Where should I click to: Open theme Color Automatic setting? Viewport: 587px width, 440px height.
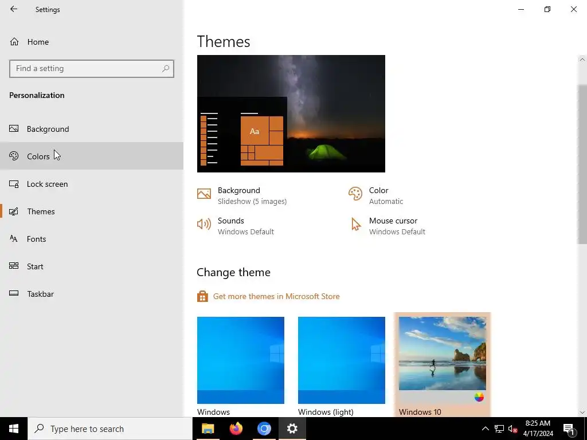pos(376,195)
